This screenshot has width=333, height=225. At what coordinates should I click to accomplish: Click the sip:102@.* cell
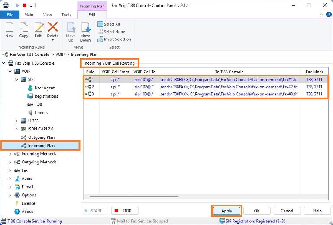pyautogui.click(x=144, y=87)
